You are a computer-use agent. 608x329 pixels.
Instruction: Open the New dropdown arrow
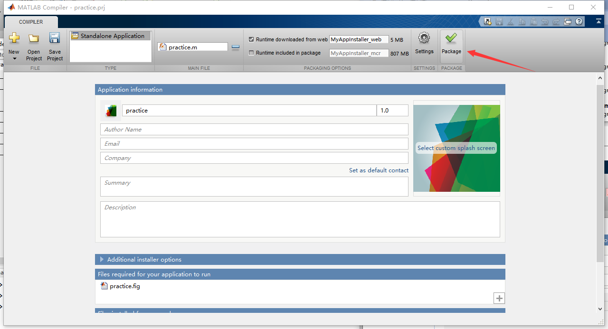[14, 59]
